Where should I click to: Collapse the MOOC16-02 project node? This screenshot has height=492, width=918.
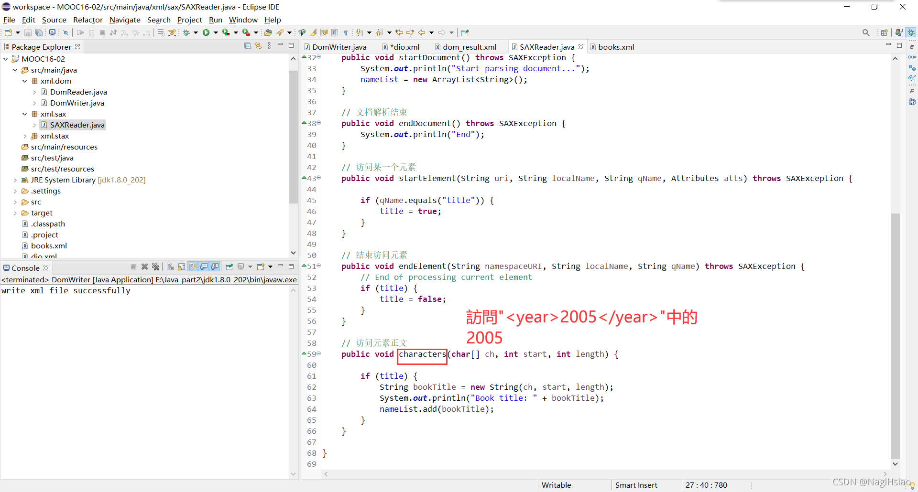pos(6,59)
